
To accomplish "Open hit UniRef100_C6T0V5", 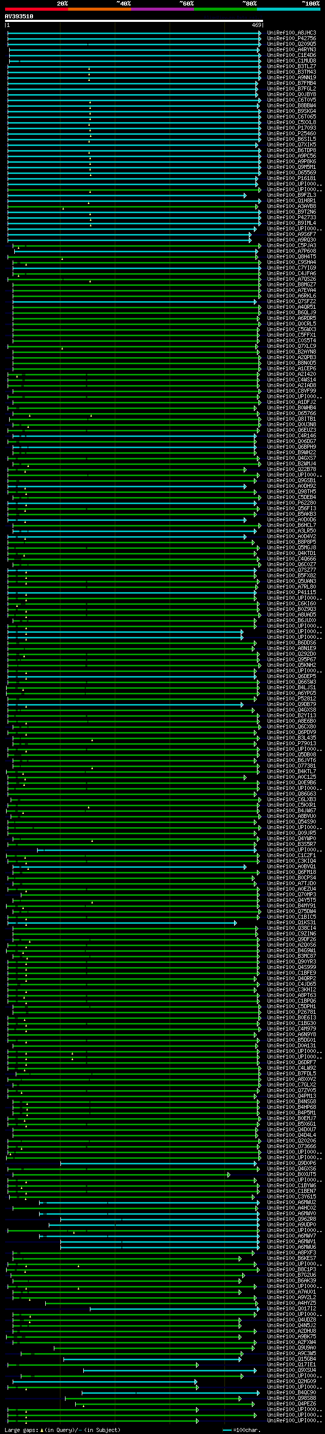I will click(x=291, y=100).
